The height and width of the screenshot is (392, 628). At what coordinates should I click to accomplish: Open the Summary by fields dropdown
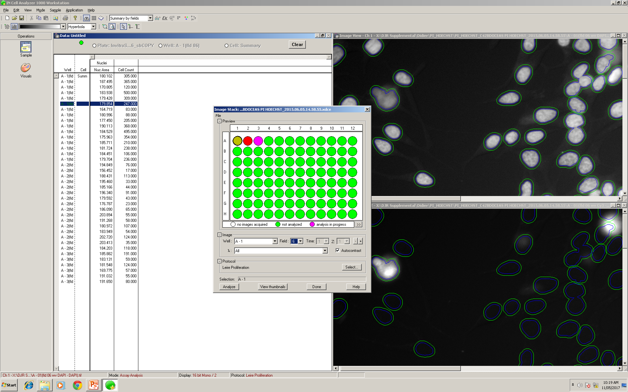point(150,18)
